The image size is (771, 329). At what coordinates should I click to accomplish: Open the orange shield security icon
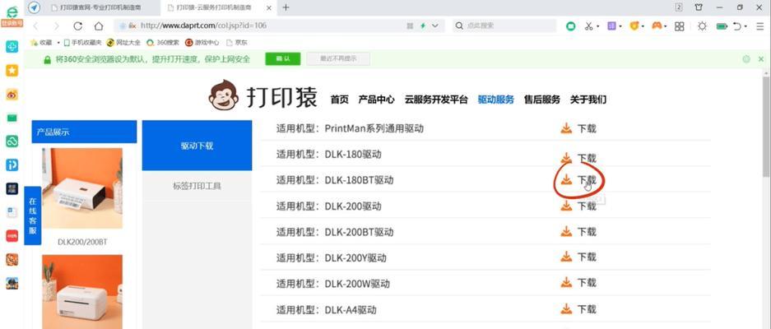(634, 26)
